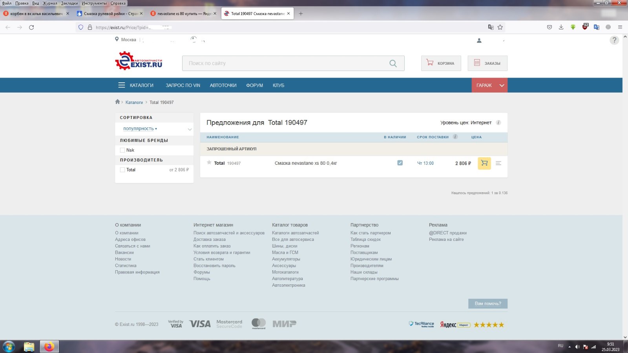The width and height of the screenshot is (628, 353).
Task: Click the volume icon in system tray
Action: [577, 347]
